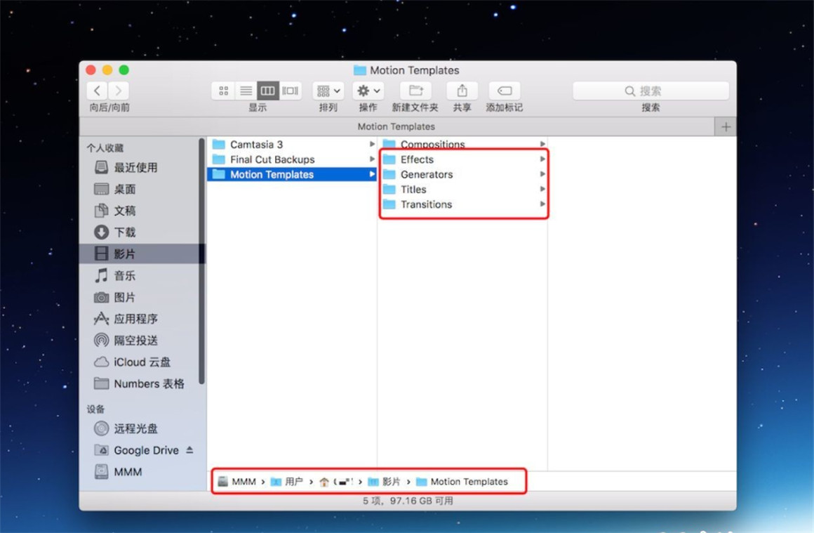Open the Arrange dropdown menu

(x=328, y=91)
